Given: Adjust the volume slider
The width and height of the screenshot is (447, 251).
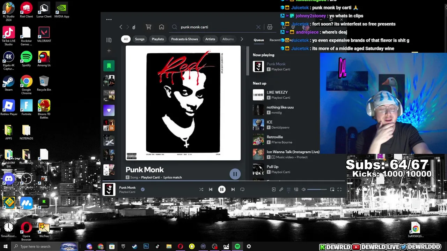Looking at the screenshot, I should [x=317, y=189].
